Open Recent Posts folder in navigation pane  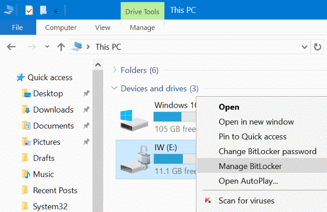click(55, 190)
